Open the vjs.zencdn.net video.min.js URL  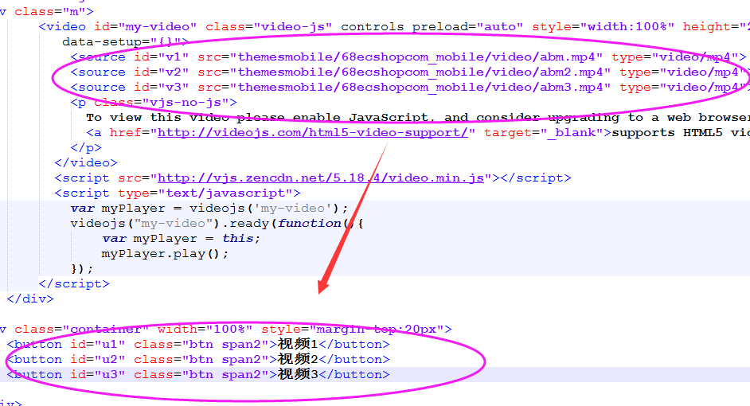tap(321, 178)
